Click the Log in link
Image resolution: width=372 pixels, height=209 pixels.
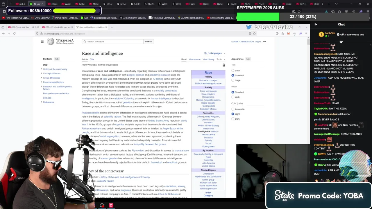258,42
